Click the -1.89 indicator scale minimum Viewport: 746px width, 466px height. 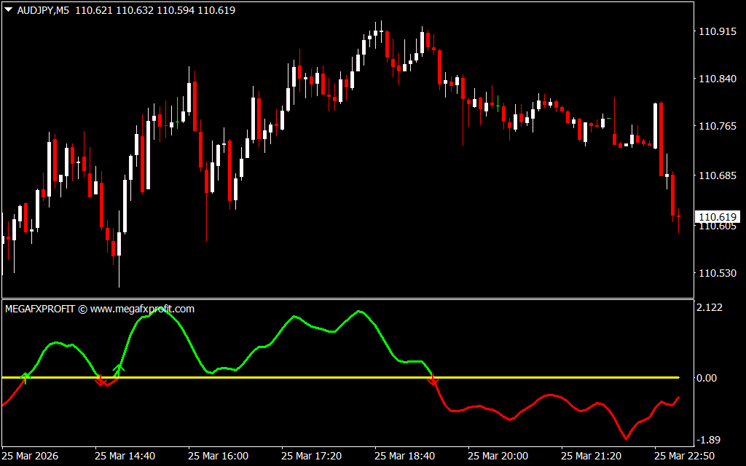[710, 440]
